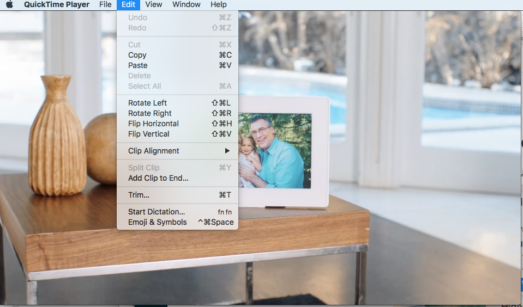Open the QuickTime Player app menu
This screenshot has height=307, width=523.
(x=57, y=5)
